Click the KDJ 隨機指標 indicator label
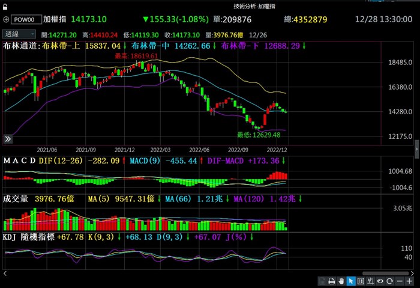This screenshot has height=288, width=420. pos(28,237)
